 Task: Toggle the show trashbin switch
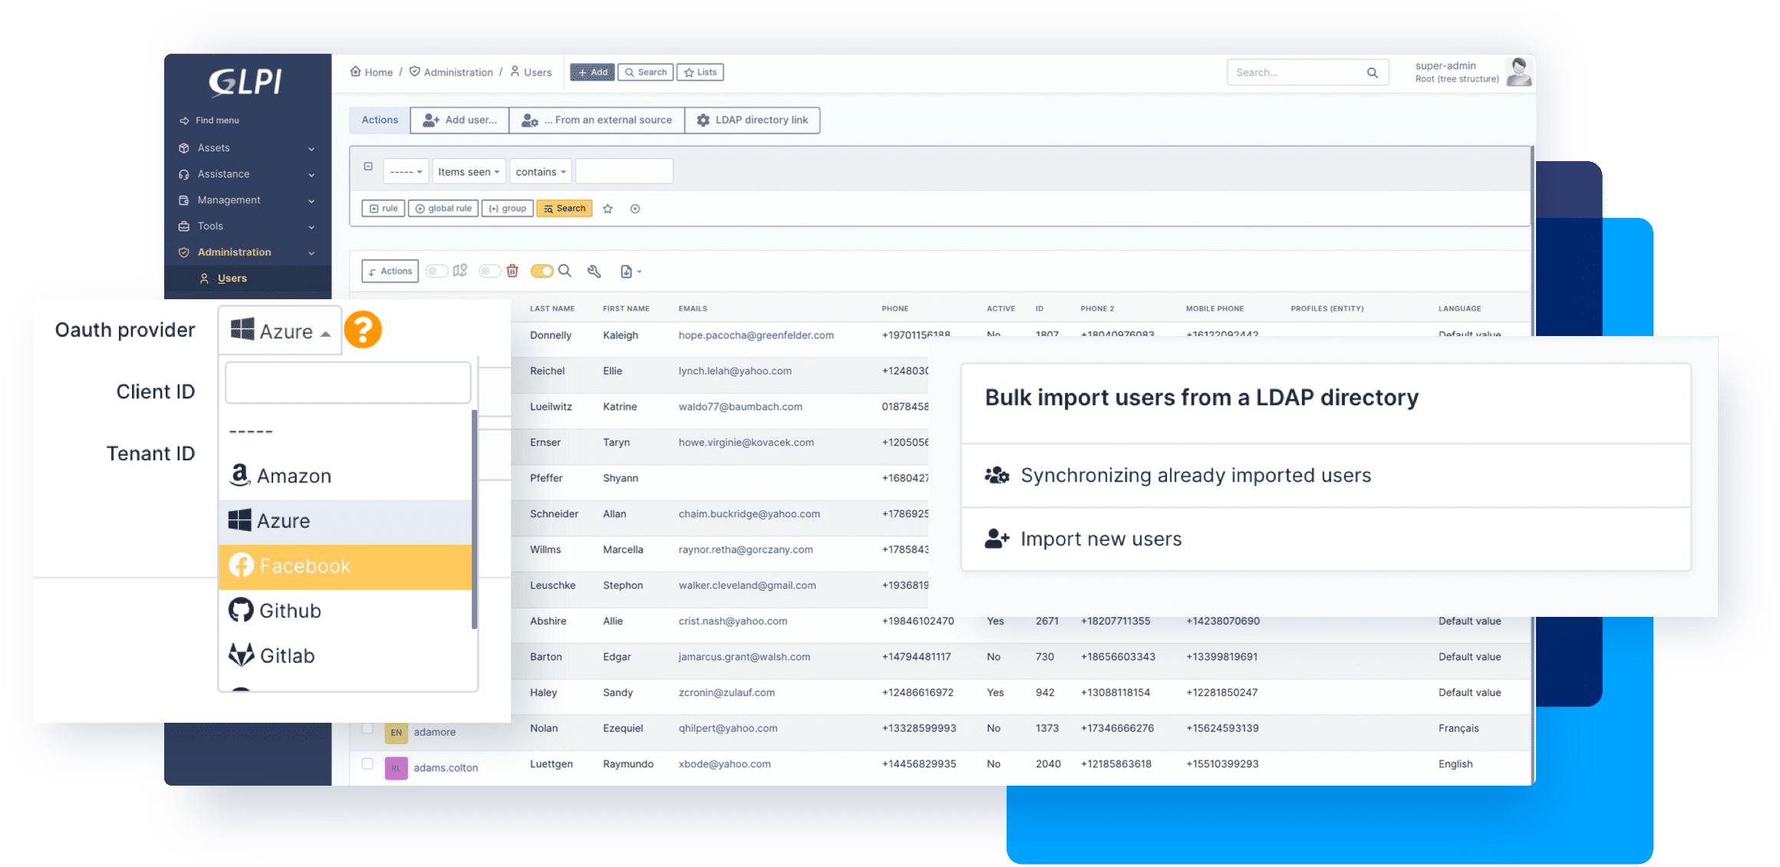[x=489, y=271]
